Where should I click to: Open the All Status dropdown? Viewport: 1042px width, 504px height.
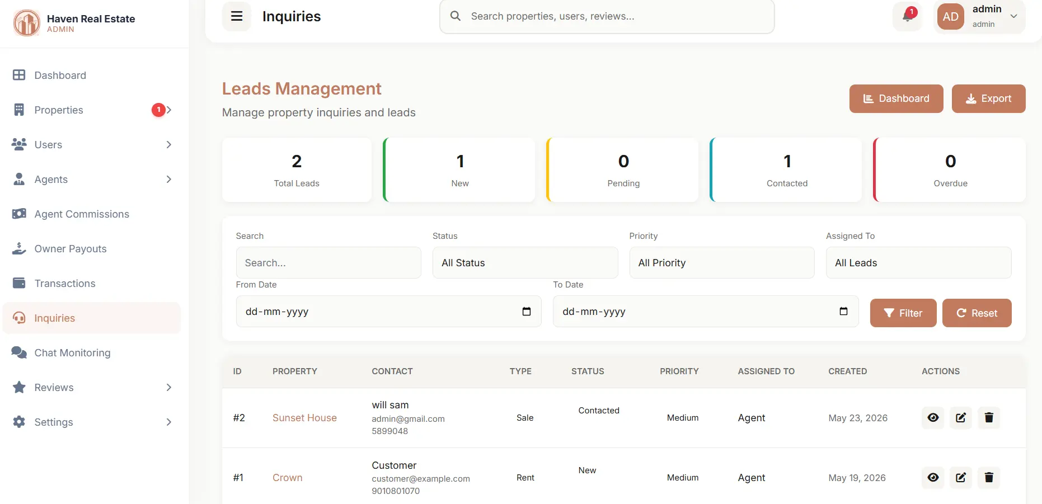coord(525,263)
